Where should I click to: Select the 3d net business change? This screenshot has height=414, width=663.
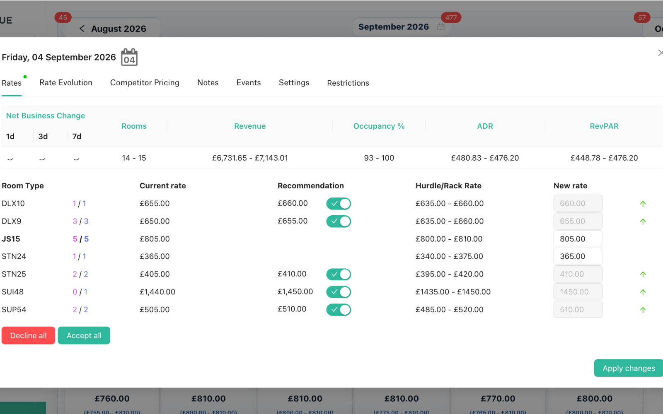pos(43,137)
